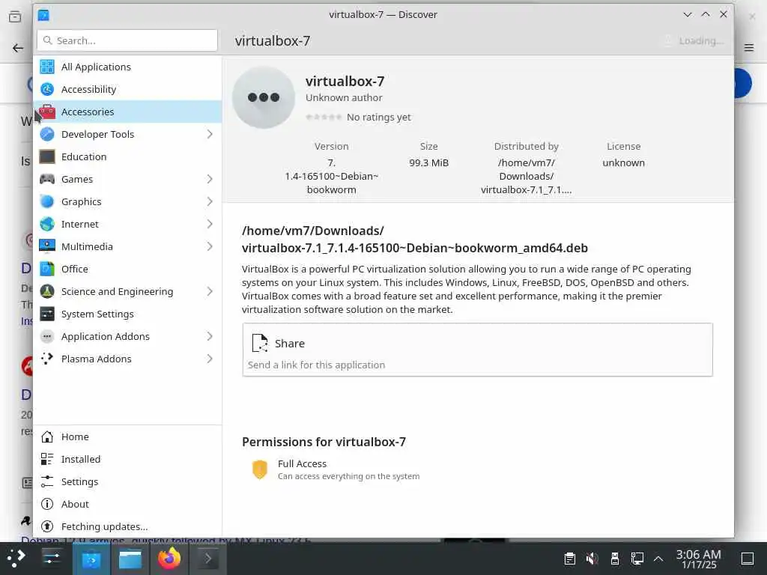767x575 pixels.
Task: Show hidden system tray icons
Action: tap(658, 559)
